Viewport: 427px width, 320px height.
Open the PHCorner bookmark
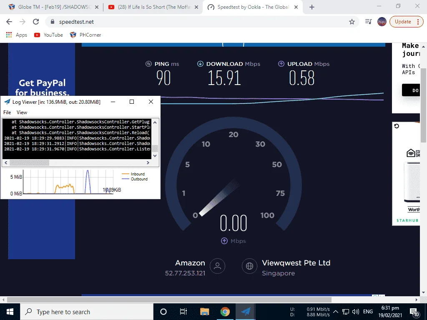(x=85, y=35)
